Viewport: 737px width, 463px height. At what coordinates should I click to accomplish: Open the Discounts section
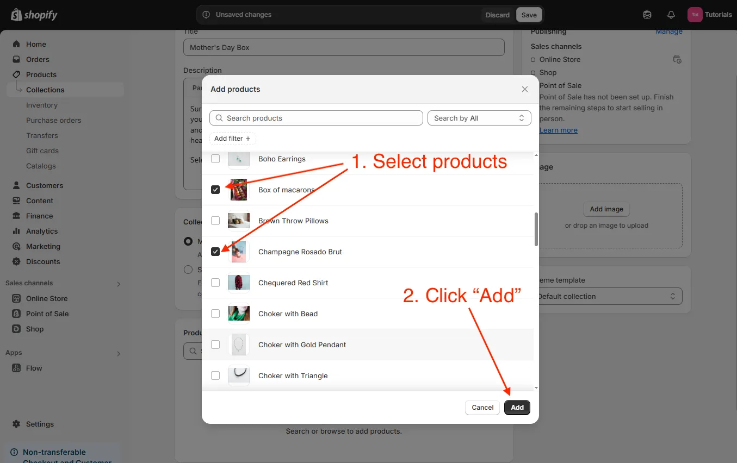tap(43, 261)
